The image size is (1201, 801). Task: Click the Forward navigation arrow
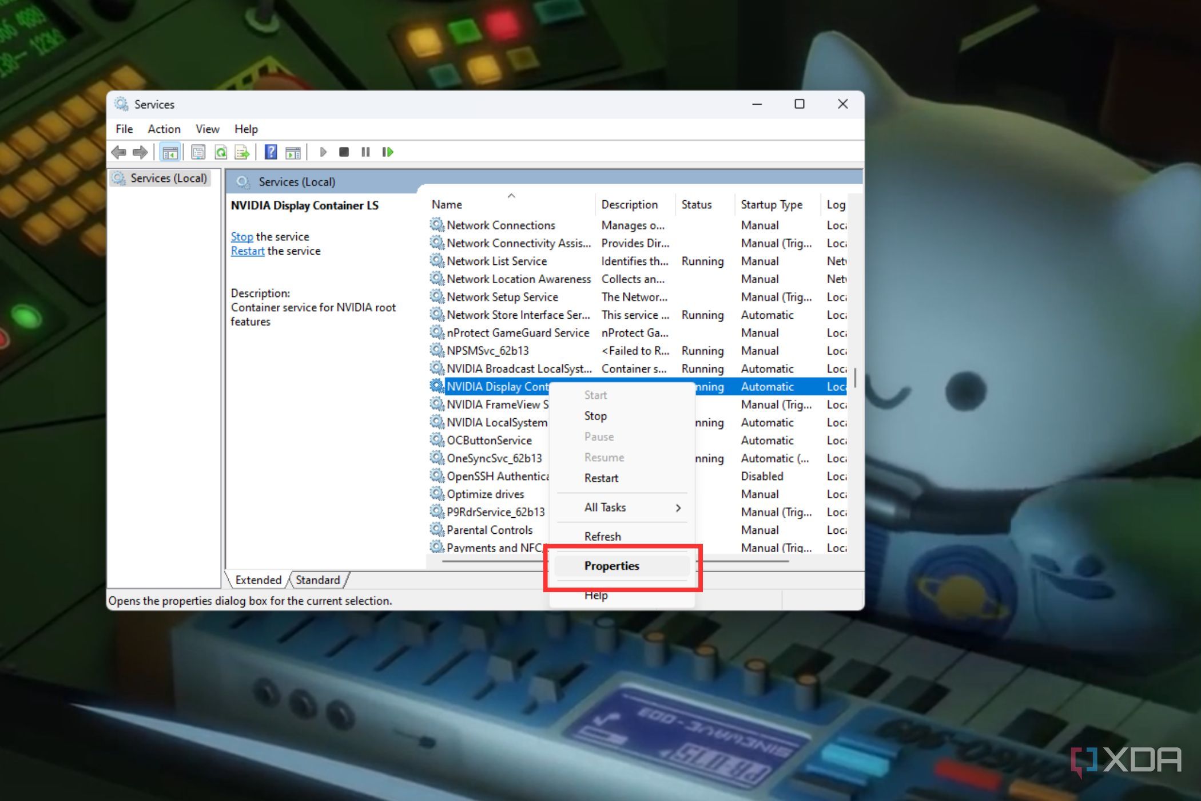pos(139,152)
